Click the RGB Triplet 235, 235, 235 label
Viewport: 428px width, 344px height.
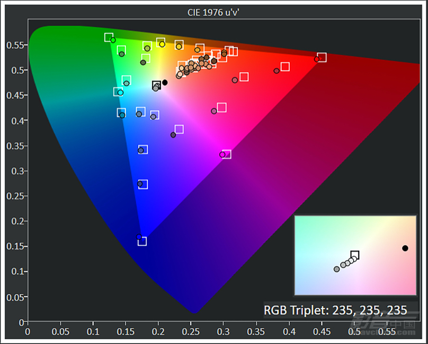(335, 311)
